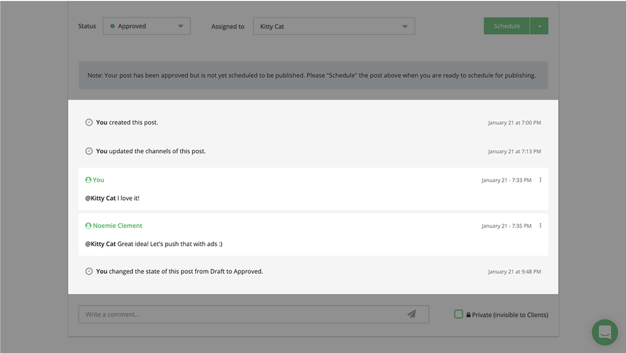Open the chat support widget
This screenshot has width=626, height=353.
[x=605, y=332]
